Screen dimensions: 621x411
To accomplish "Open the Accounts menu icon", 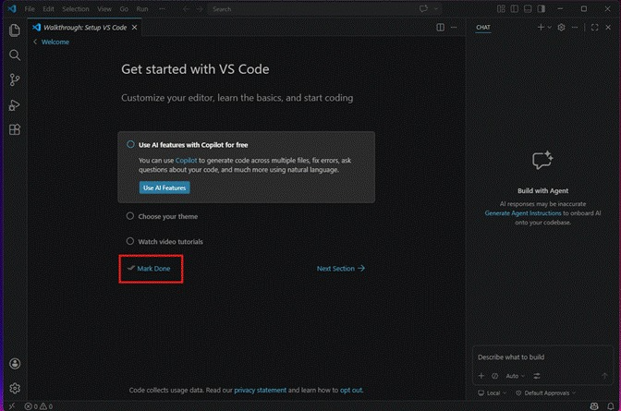I will pyautogui.click(x=15, y=364).
